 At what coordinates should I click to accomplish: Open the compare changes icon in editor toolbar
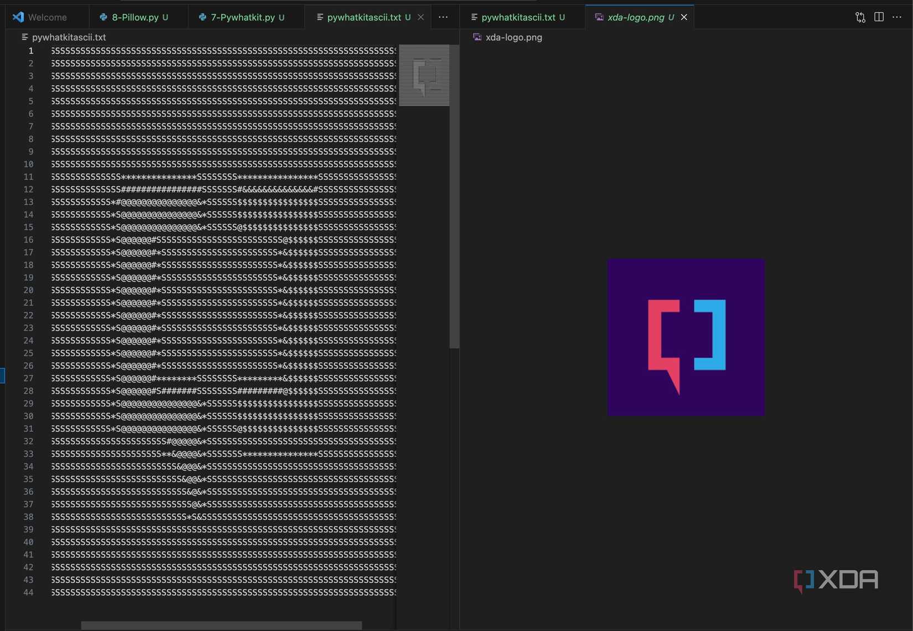(859, 17)
